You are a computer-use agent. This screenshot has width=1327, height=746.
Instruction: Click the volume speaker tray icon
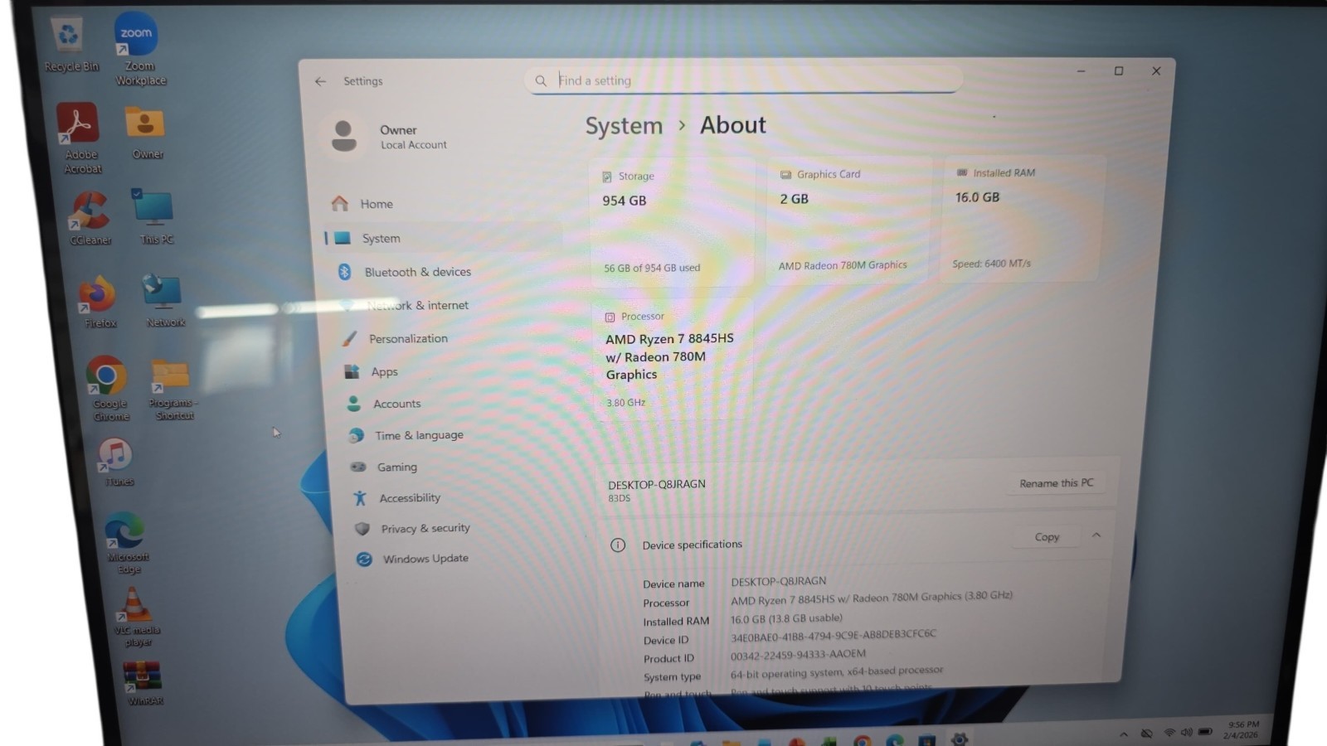(1186, 733)
